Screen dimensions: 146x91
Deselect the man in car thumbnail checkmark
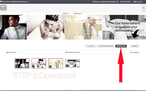click(x=17, y=66)
